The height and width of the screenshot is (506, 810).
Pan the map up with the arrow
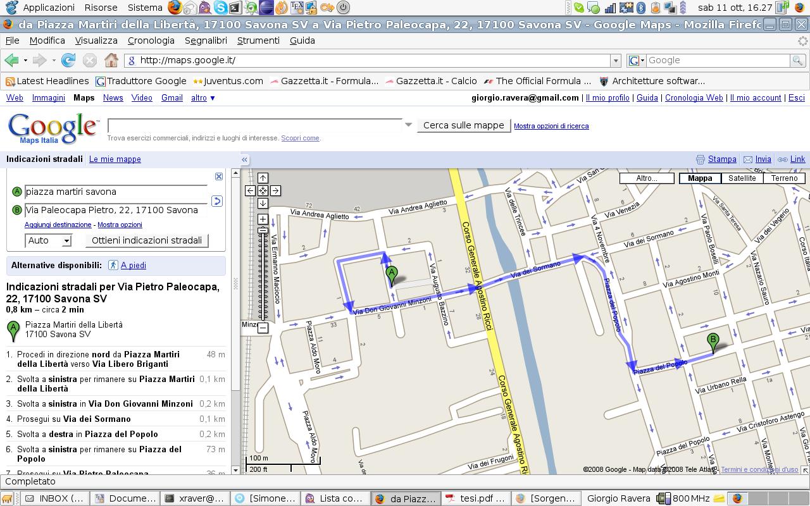[263, 178]
